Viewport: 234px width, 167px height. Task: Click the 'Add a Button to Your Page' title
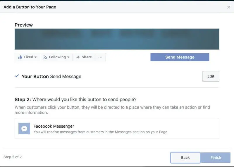30,7
